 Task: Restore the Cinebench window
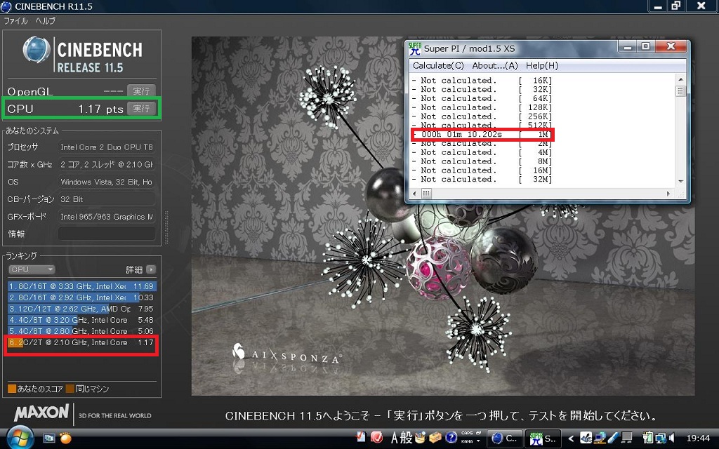676,6
